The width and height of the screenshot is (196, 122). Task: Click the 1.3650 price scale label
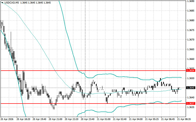(191, 78)
